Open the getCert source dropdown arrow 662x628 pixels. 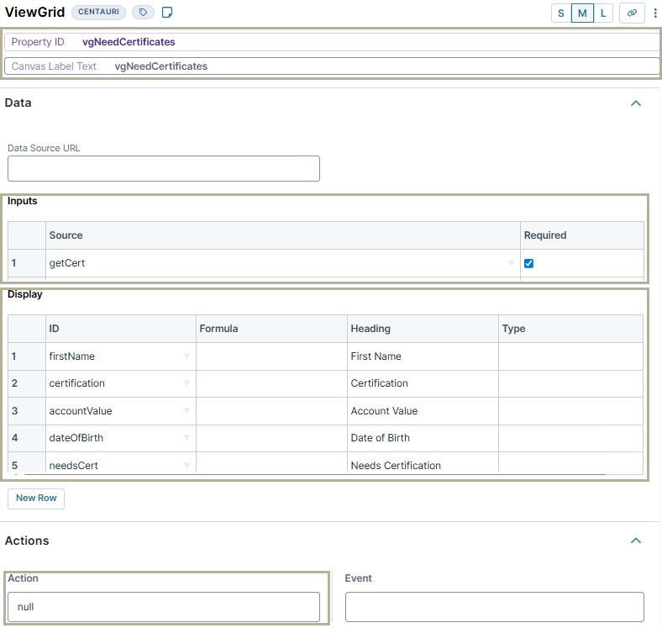[511, 263]
